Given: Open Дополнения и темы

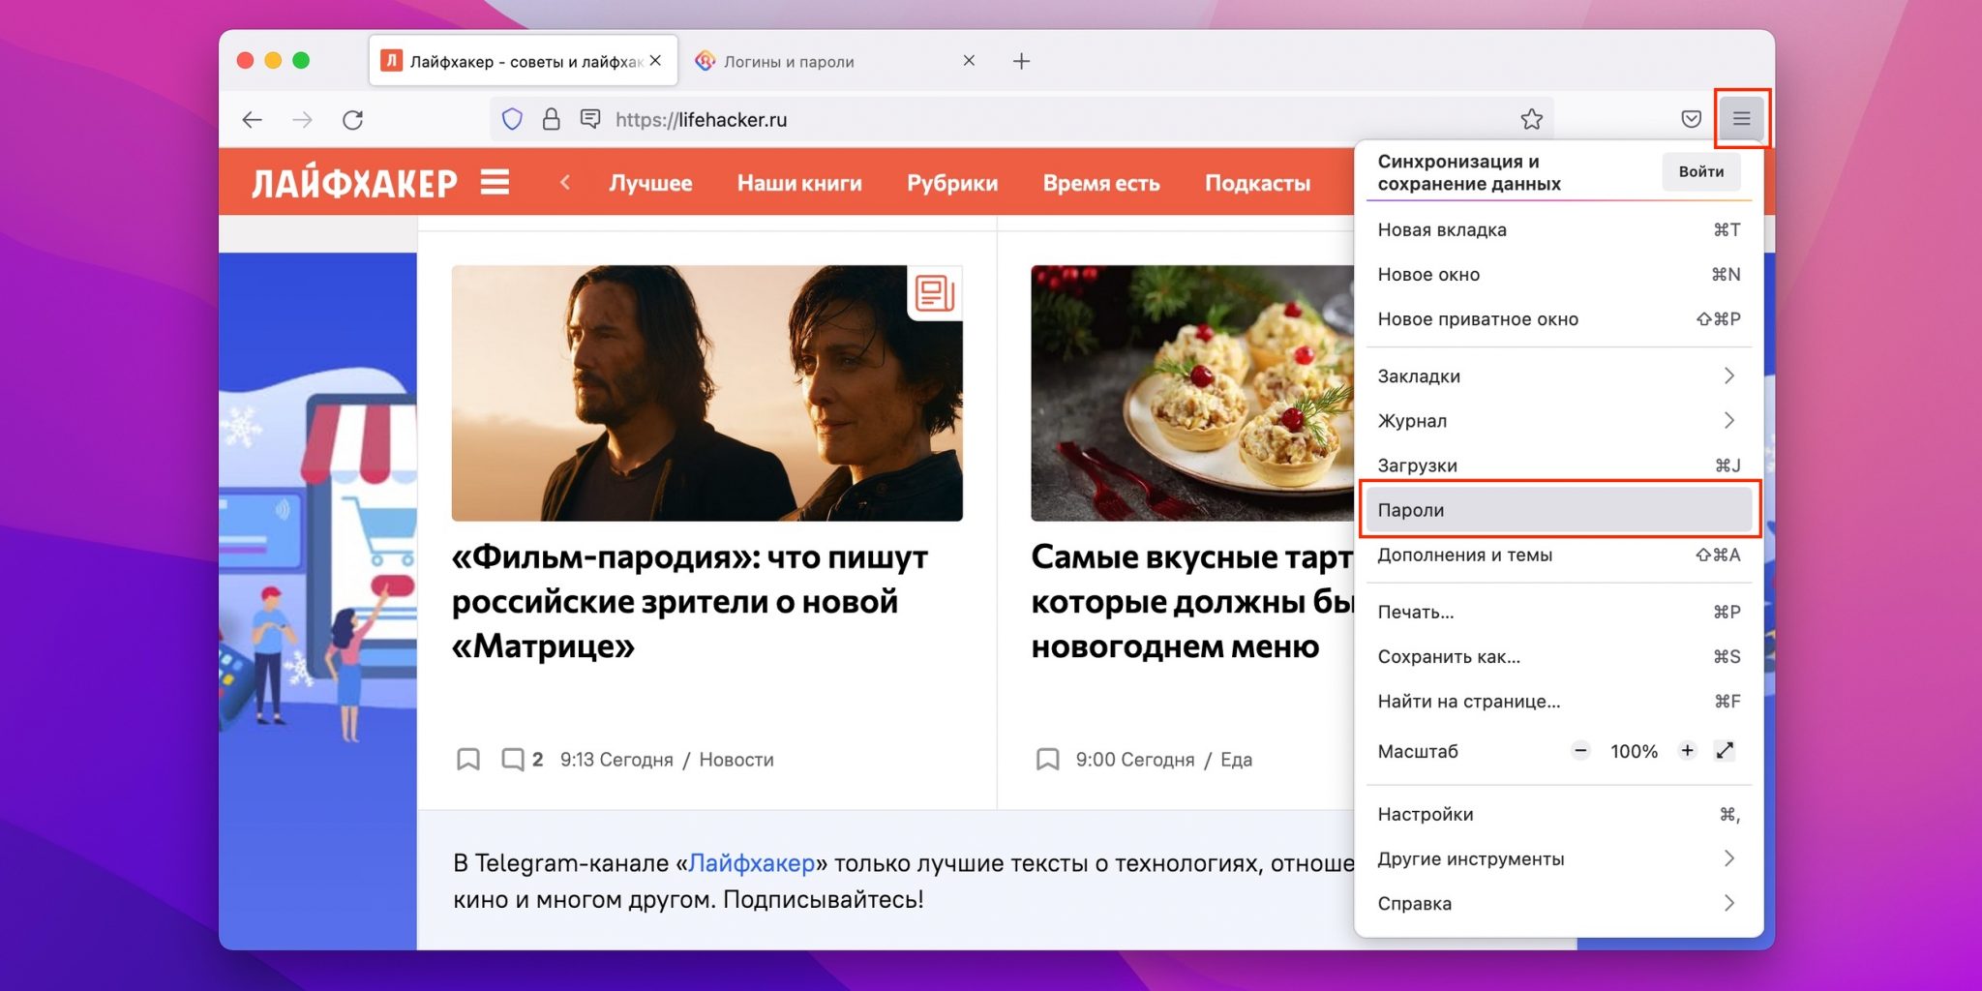Looking at the screenshot, I should (1558, 555).
